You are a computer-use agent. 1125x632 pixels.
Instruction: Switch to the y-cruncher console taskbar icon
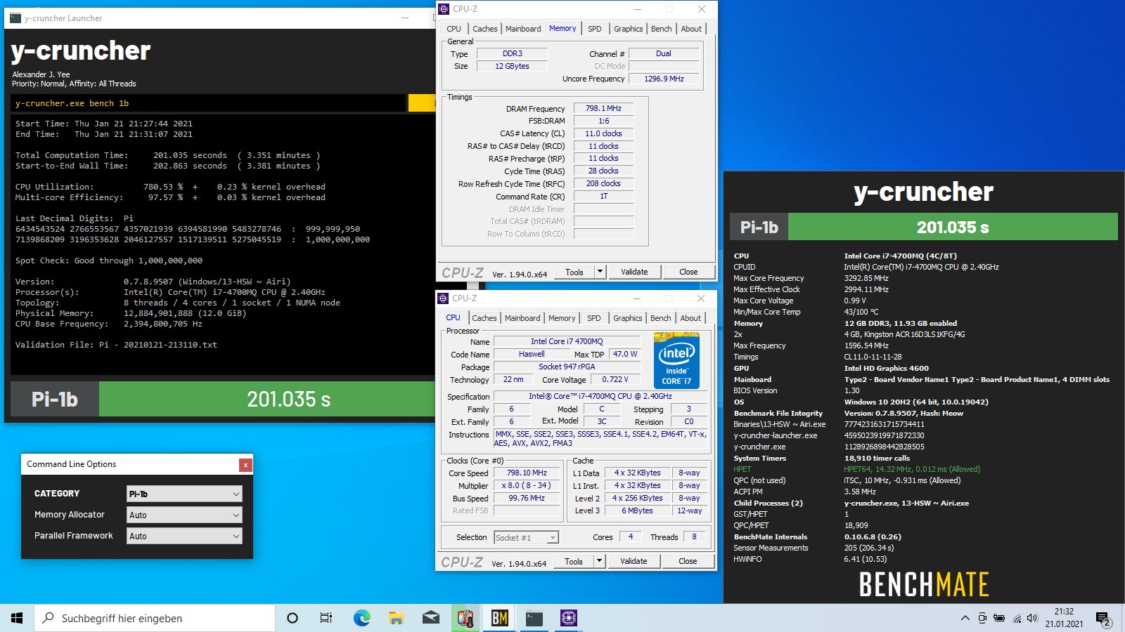(534, 618)
